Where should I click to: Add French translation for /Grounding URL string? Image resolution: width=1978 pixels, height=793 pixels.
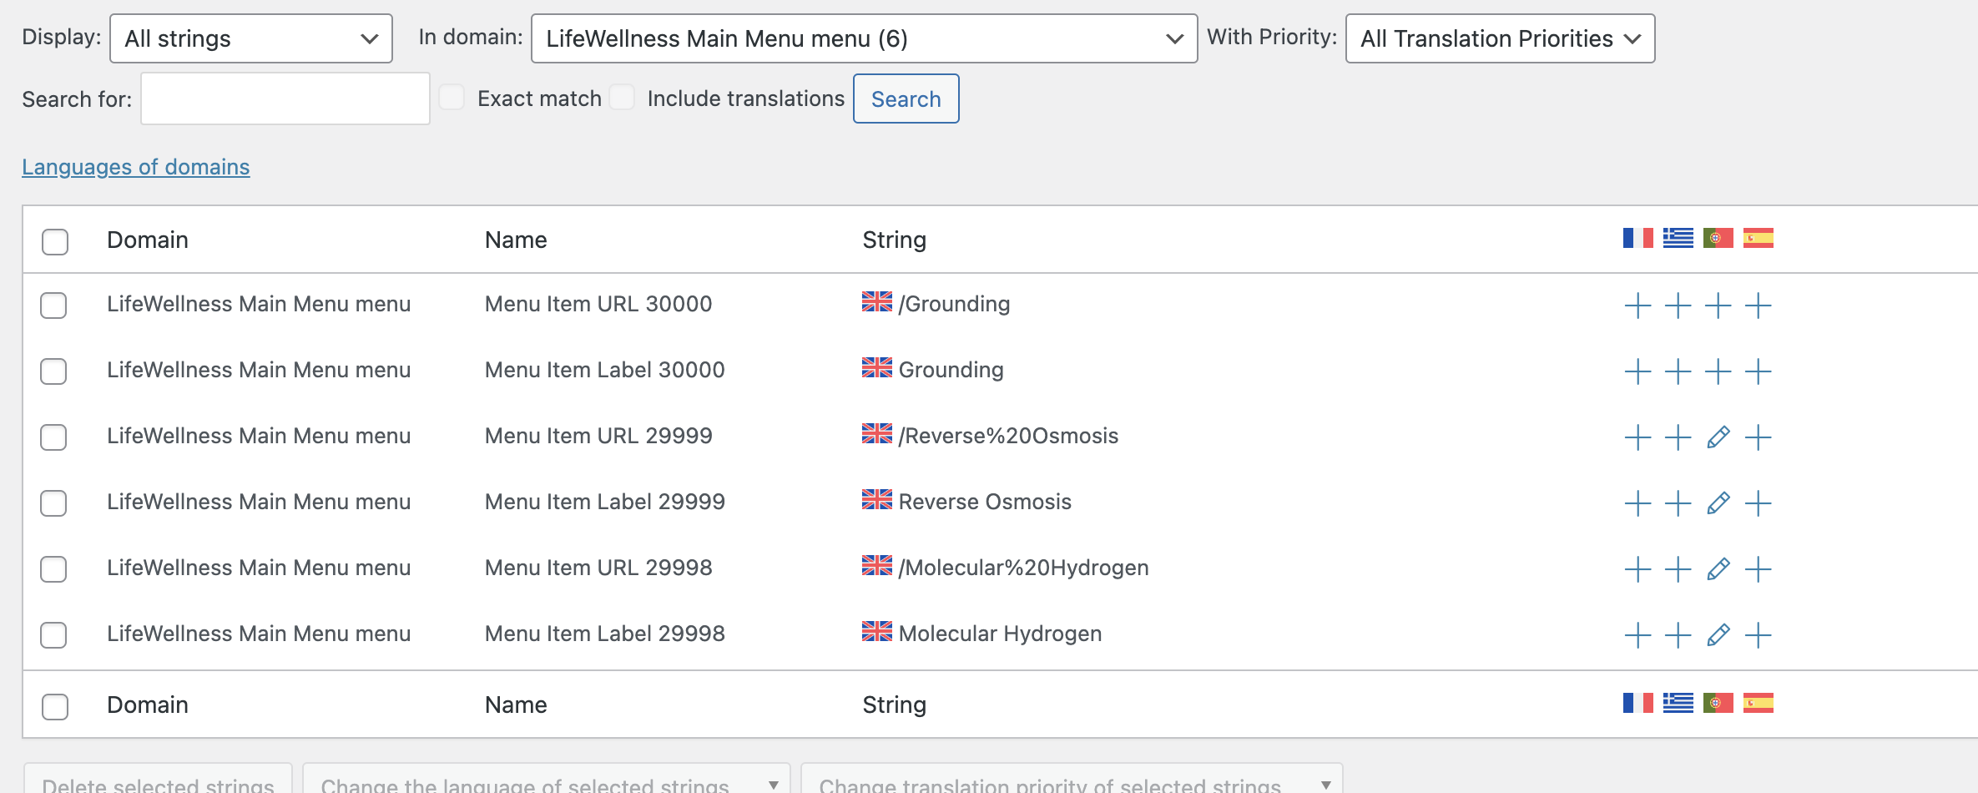1637,306
